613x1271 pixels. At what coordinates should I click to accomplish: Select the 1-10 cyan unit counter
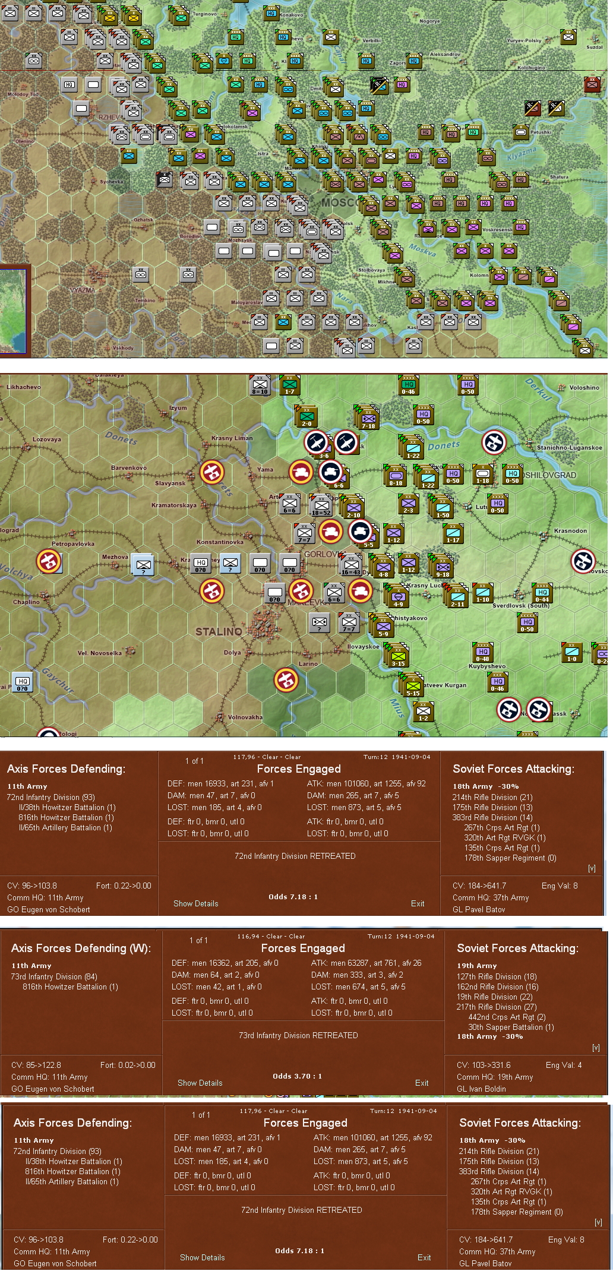tap(483, 593)
